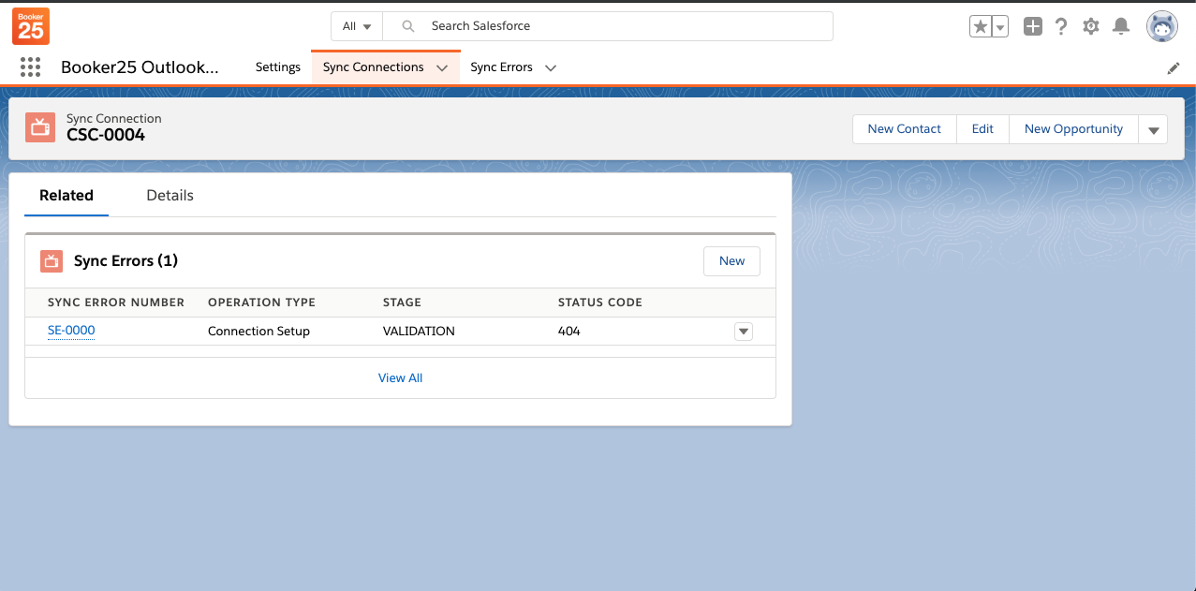Open the Global Actions plus icon
Screen dimensions: 1196x591
(1032, 27)
